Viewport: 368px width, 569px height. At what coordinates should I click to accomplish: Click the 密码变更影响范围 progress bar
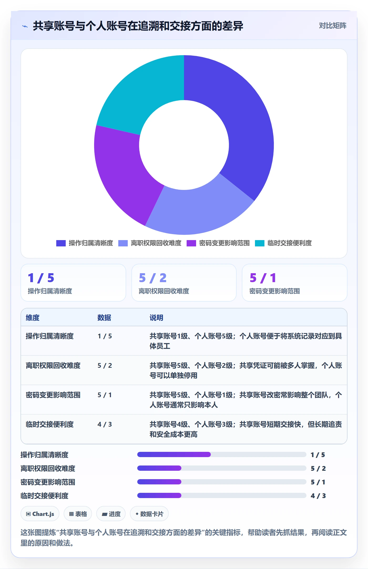click(x=222, y=482)
